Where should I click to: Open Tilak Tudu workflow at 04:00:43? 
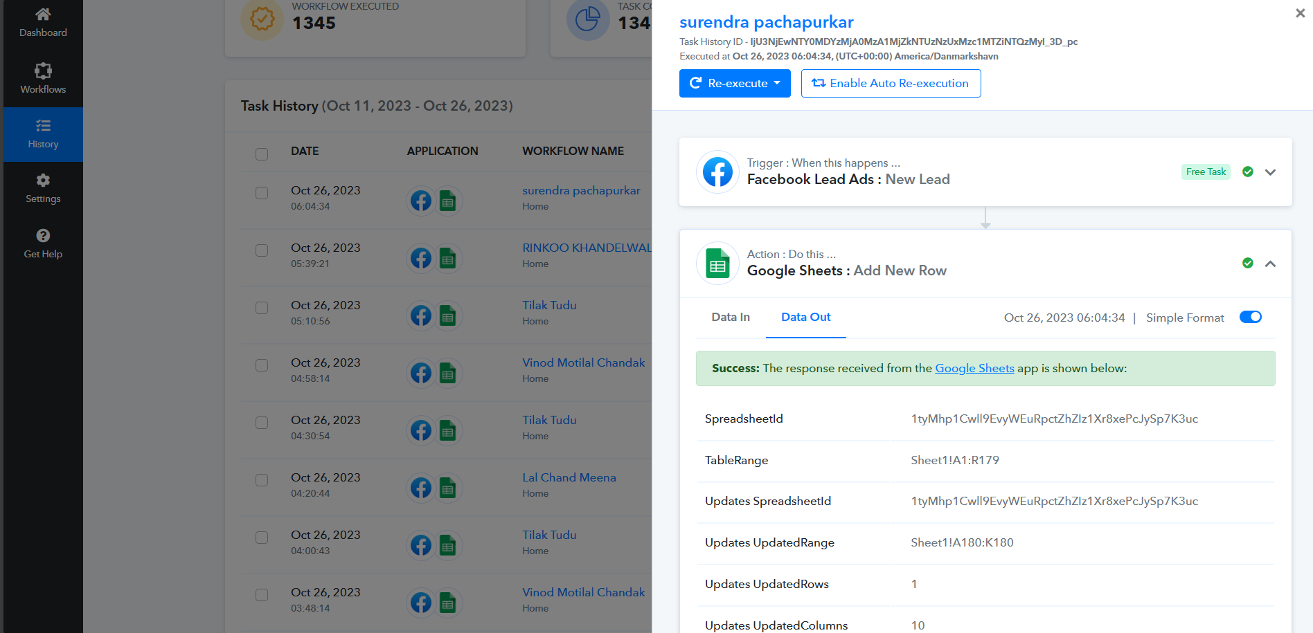(x=549, y=535)
